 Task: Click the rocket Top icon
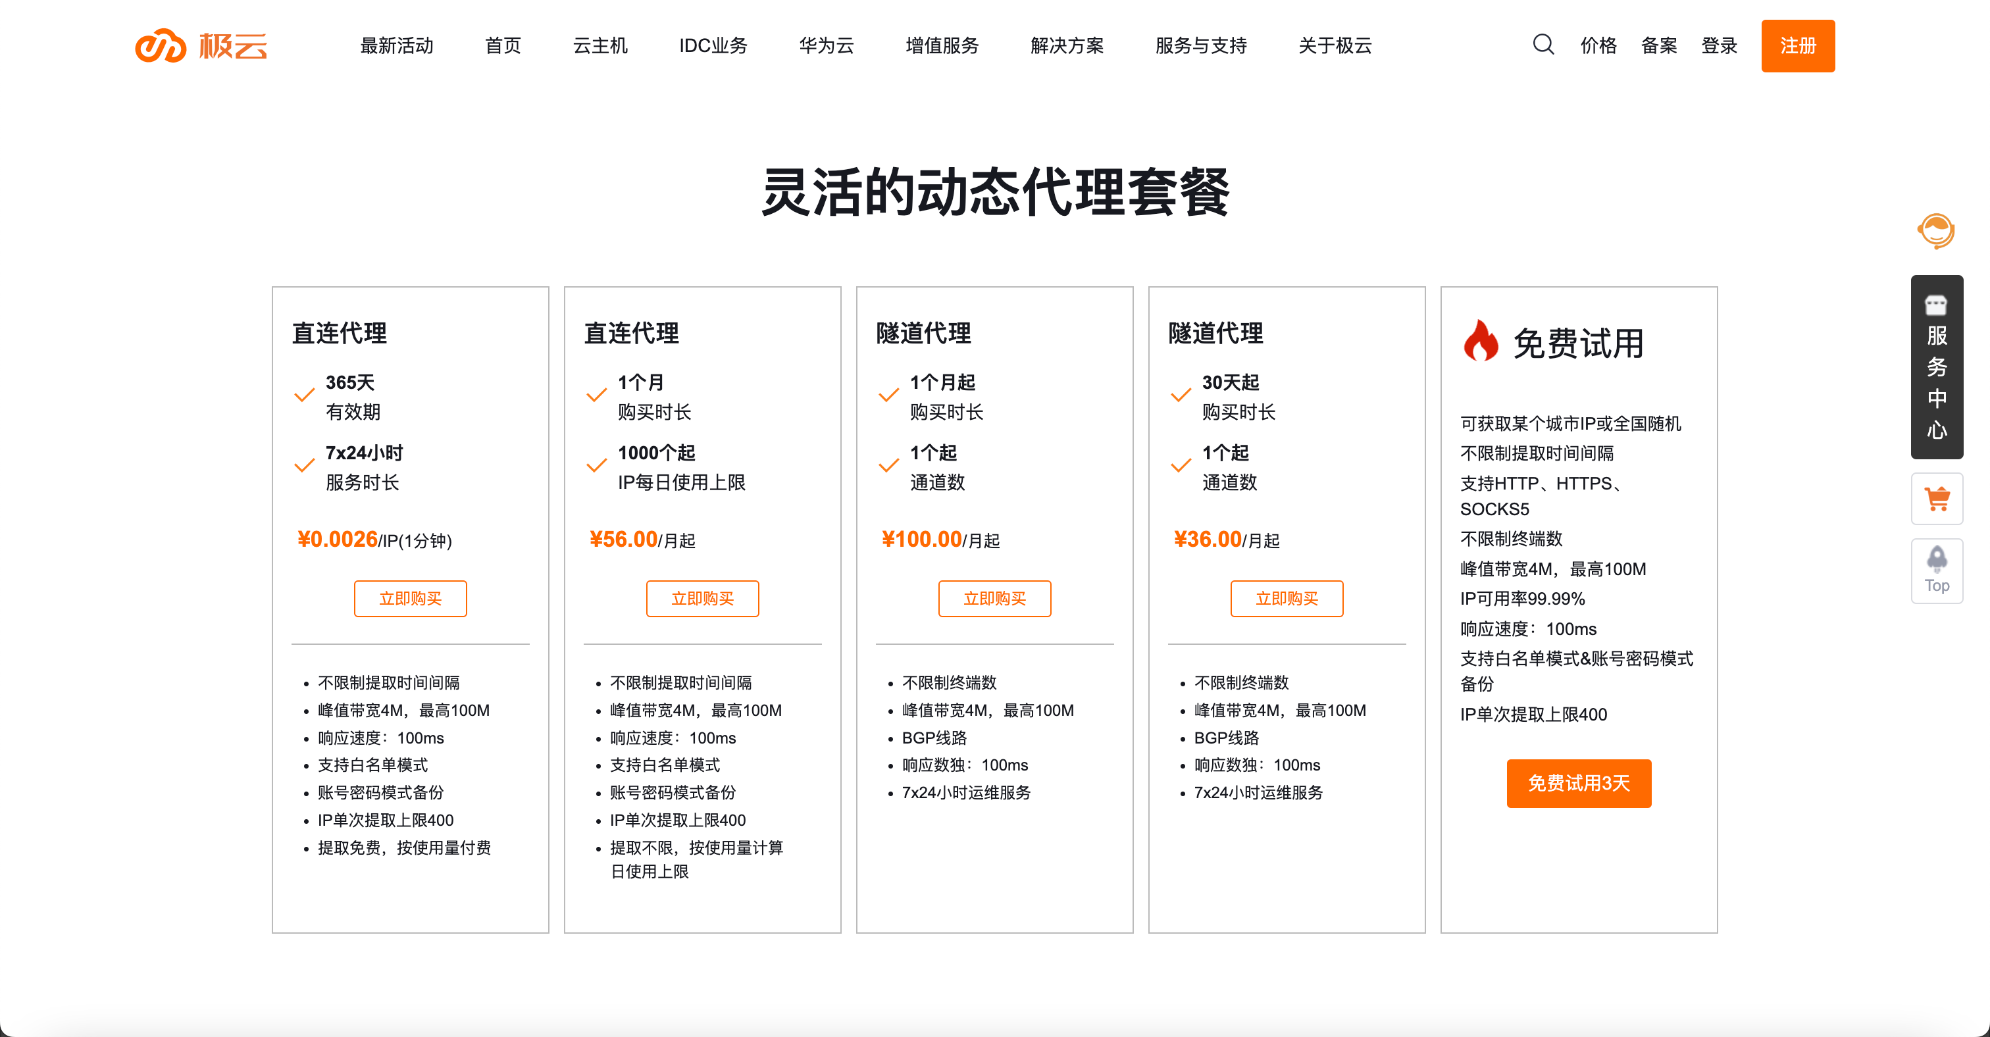coord(1936,570)
